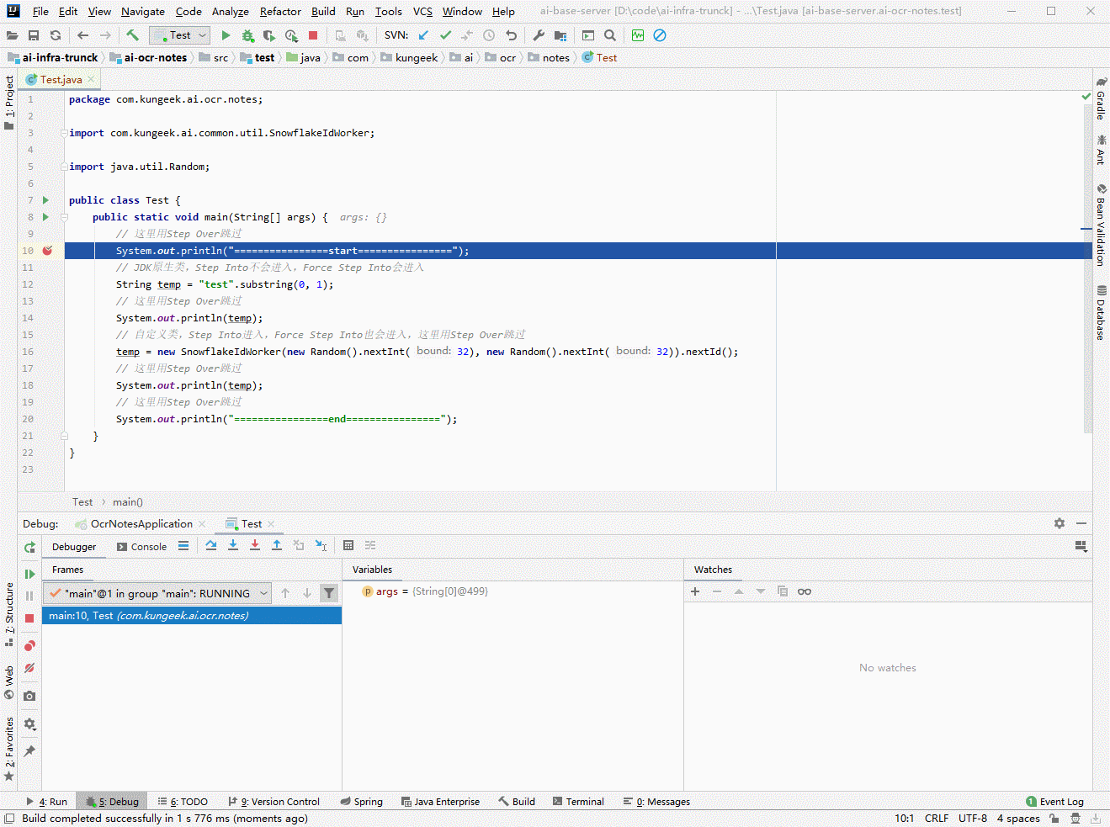The height and width of the screenshot is (827, 1110).
Task: Resume program from the debug sidebar
Action: (29, 574)
